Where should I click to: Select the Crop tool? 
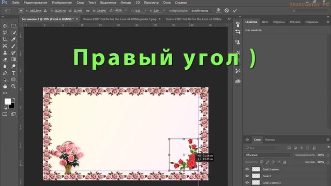coord(5,39)
